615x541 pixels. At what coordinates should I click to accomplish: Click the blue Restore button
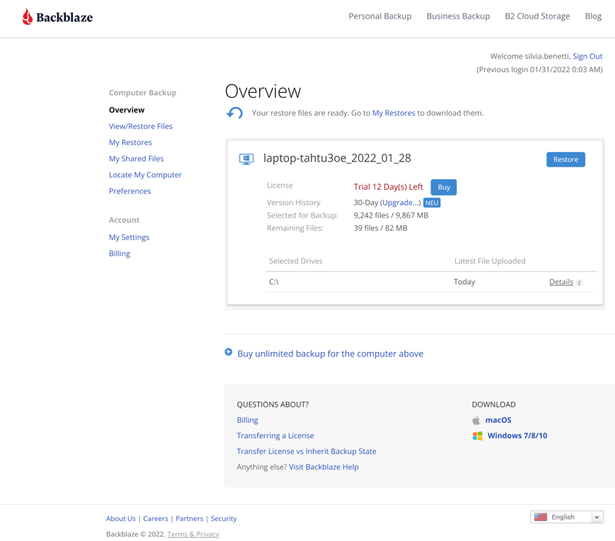pos(566,160)
